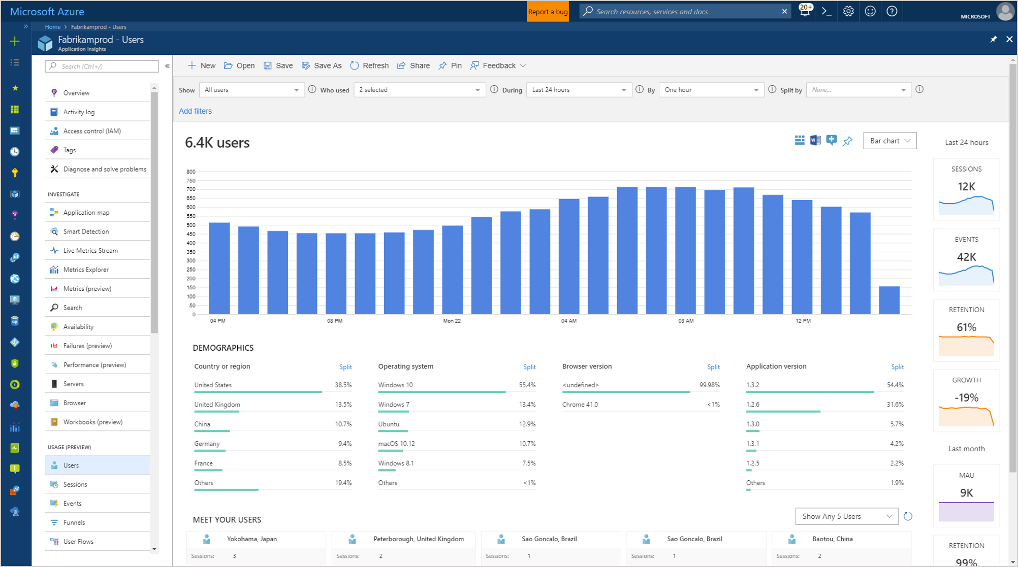Open the portal settings gear
Image resolution: width=1018 pixels, height=567 pixels.
click(848, 11)
